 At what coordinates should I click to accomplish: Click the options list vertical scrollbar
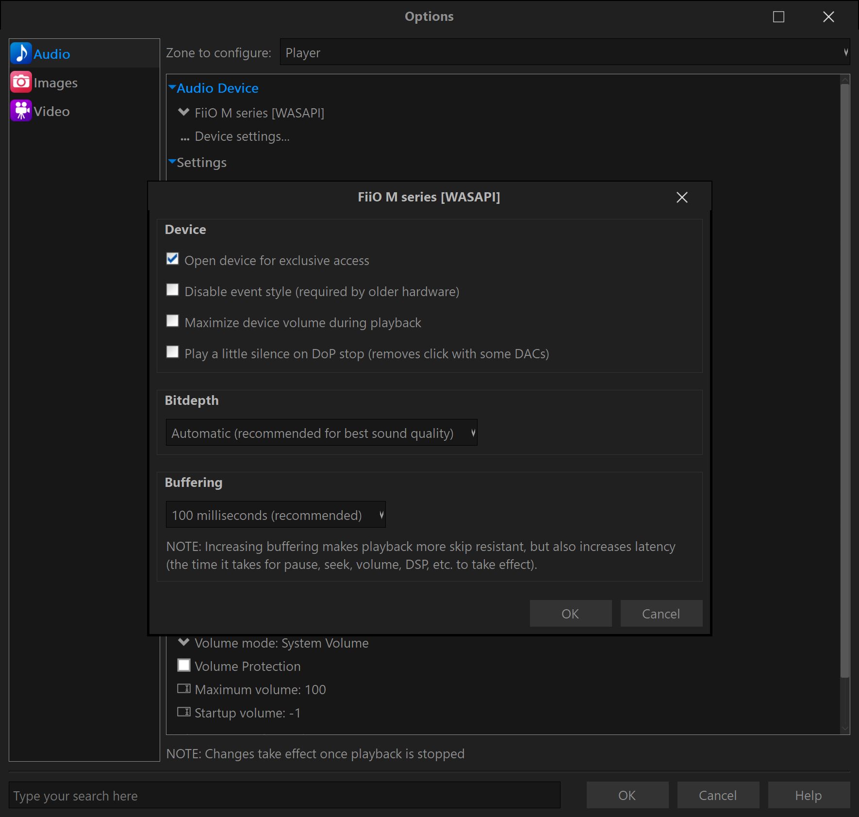(x=845, y=380)
